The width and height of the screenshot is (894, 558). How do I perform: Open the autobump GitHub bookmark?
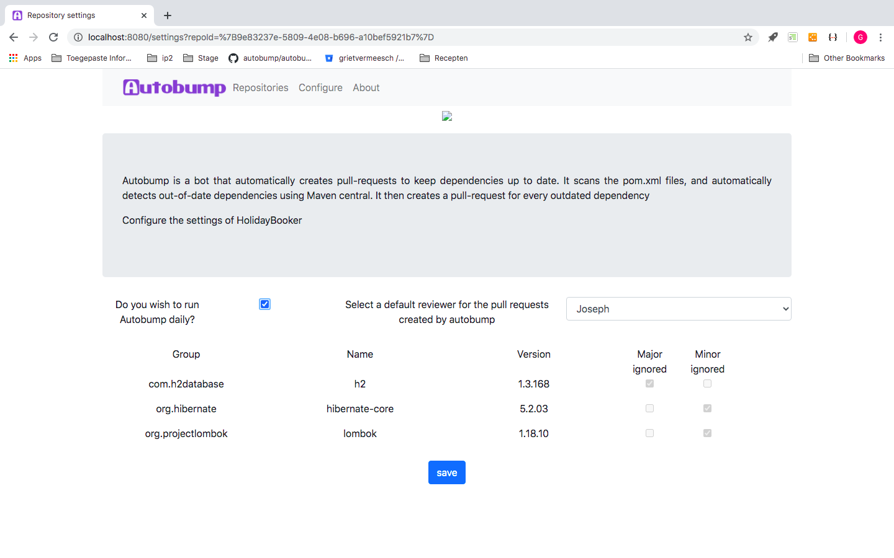pyautogui.click(x=270, y=58)
